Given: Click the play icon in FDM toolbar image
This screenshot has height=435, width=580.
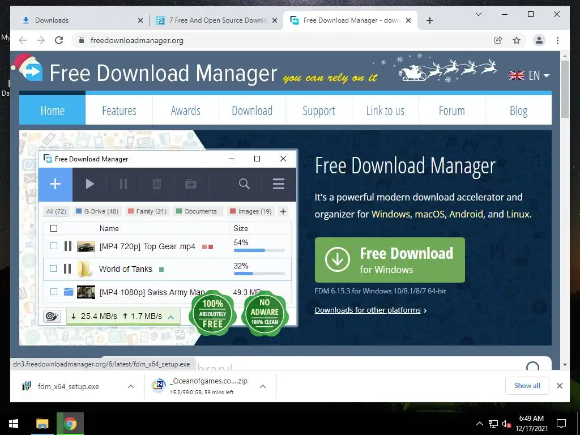Looking at the screenshot, I should point(90,184).
